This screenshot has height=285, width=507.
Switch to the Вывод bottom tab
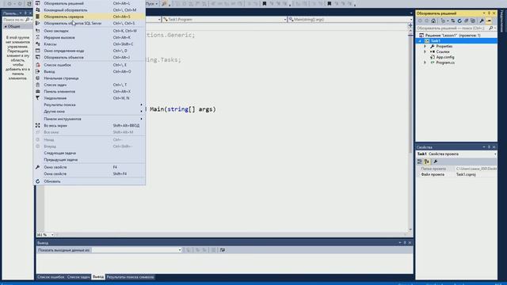[x=98, y=277]
